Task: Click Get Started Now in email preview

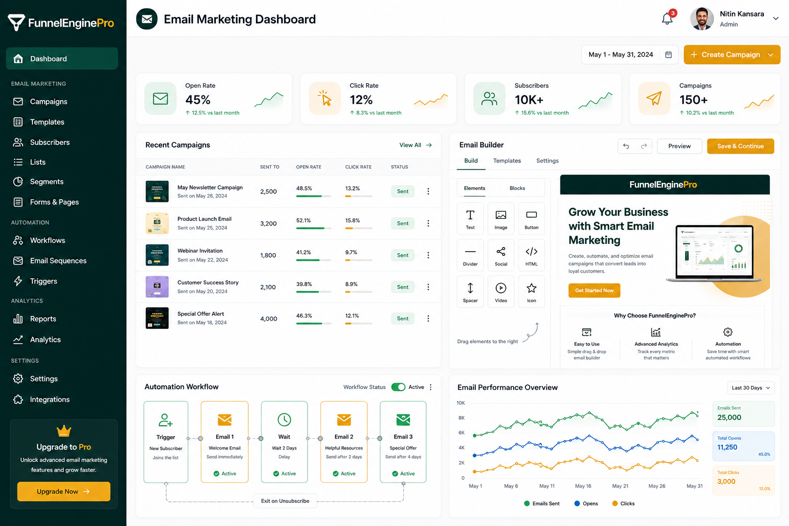Action: pos(594,291)
